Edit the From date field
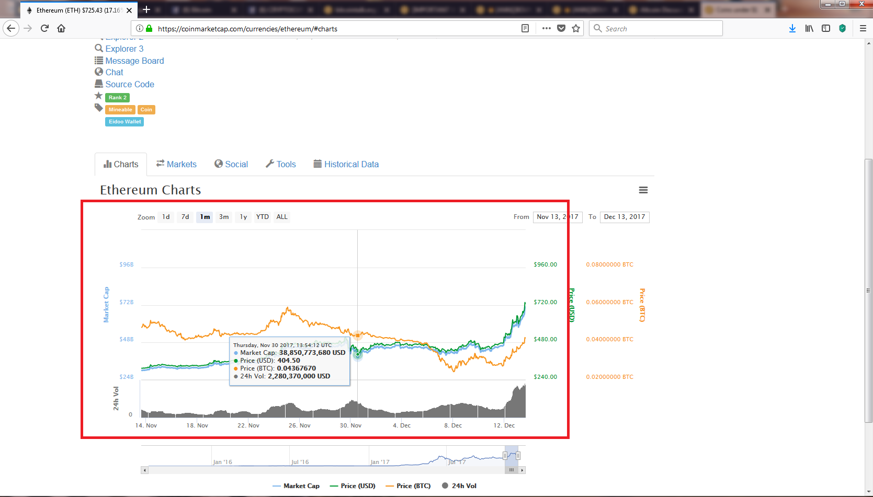This screenshot has height=497, width=873. [558, 217]
